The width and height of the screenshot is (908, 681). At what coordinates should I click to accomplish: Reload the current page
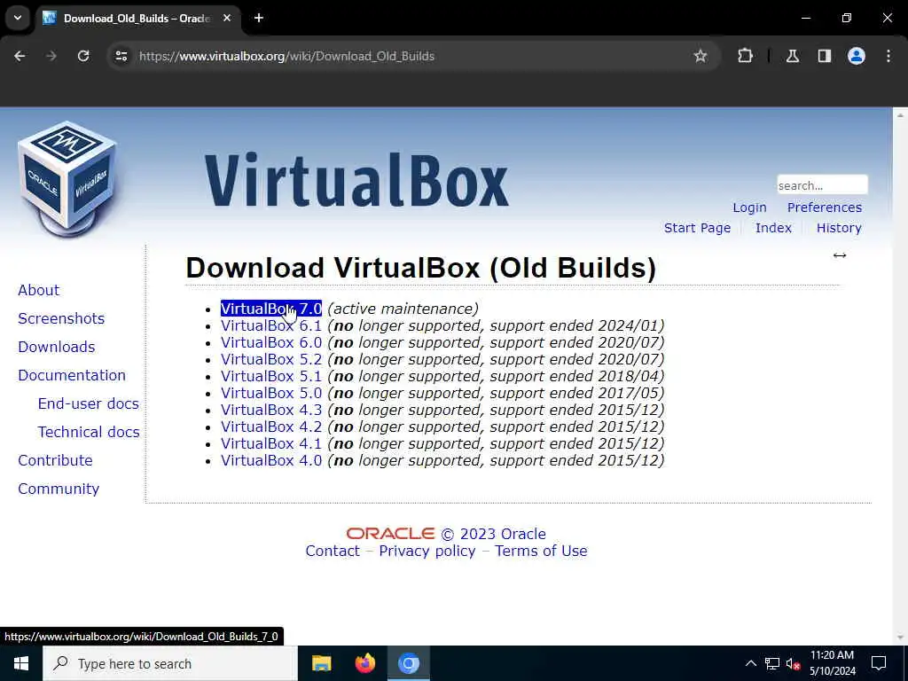pyautogui.click(x=83, y=56)
